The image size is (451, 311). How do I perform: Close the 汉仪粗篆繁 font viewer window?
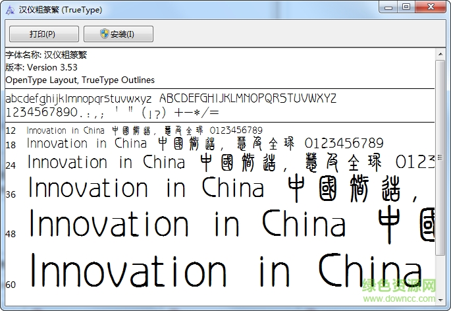(431, 7)
